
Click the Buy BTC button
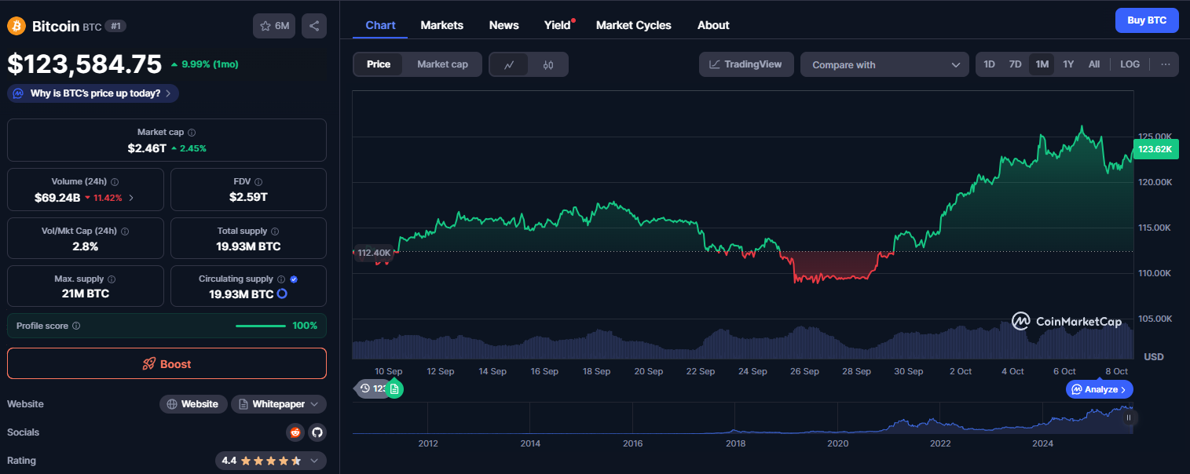(x=1146, y=20)
